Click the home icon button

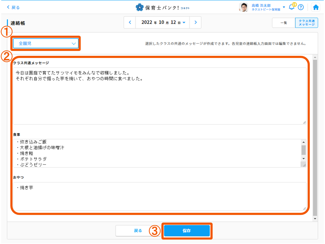(x=316, y=7)
